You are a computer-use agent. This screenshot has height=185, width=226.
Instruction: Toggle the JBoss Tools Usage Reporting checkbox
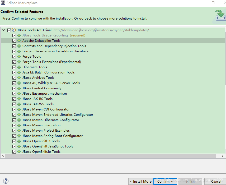(14, 35)
